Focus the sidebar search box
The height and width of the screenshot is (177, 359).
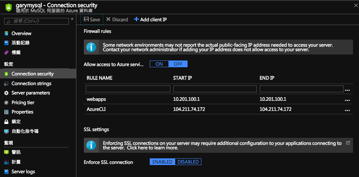click(x=36, y=21)
